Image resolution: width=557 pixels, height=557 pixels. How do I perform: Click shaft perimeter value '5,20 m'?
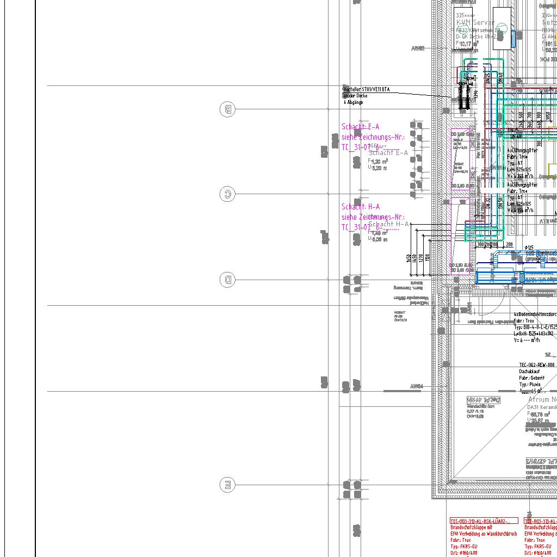click(x=379, y=168)
